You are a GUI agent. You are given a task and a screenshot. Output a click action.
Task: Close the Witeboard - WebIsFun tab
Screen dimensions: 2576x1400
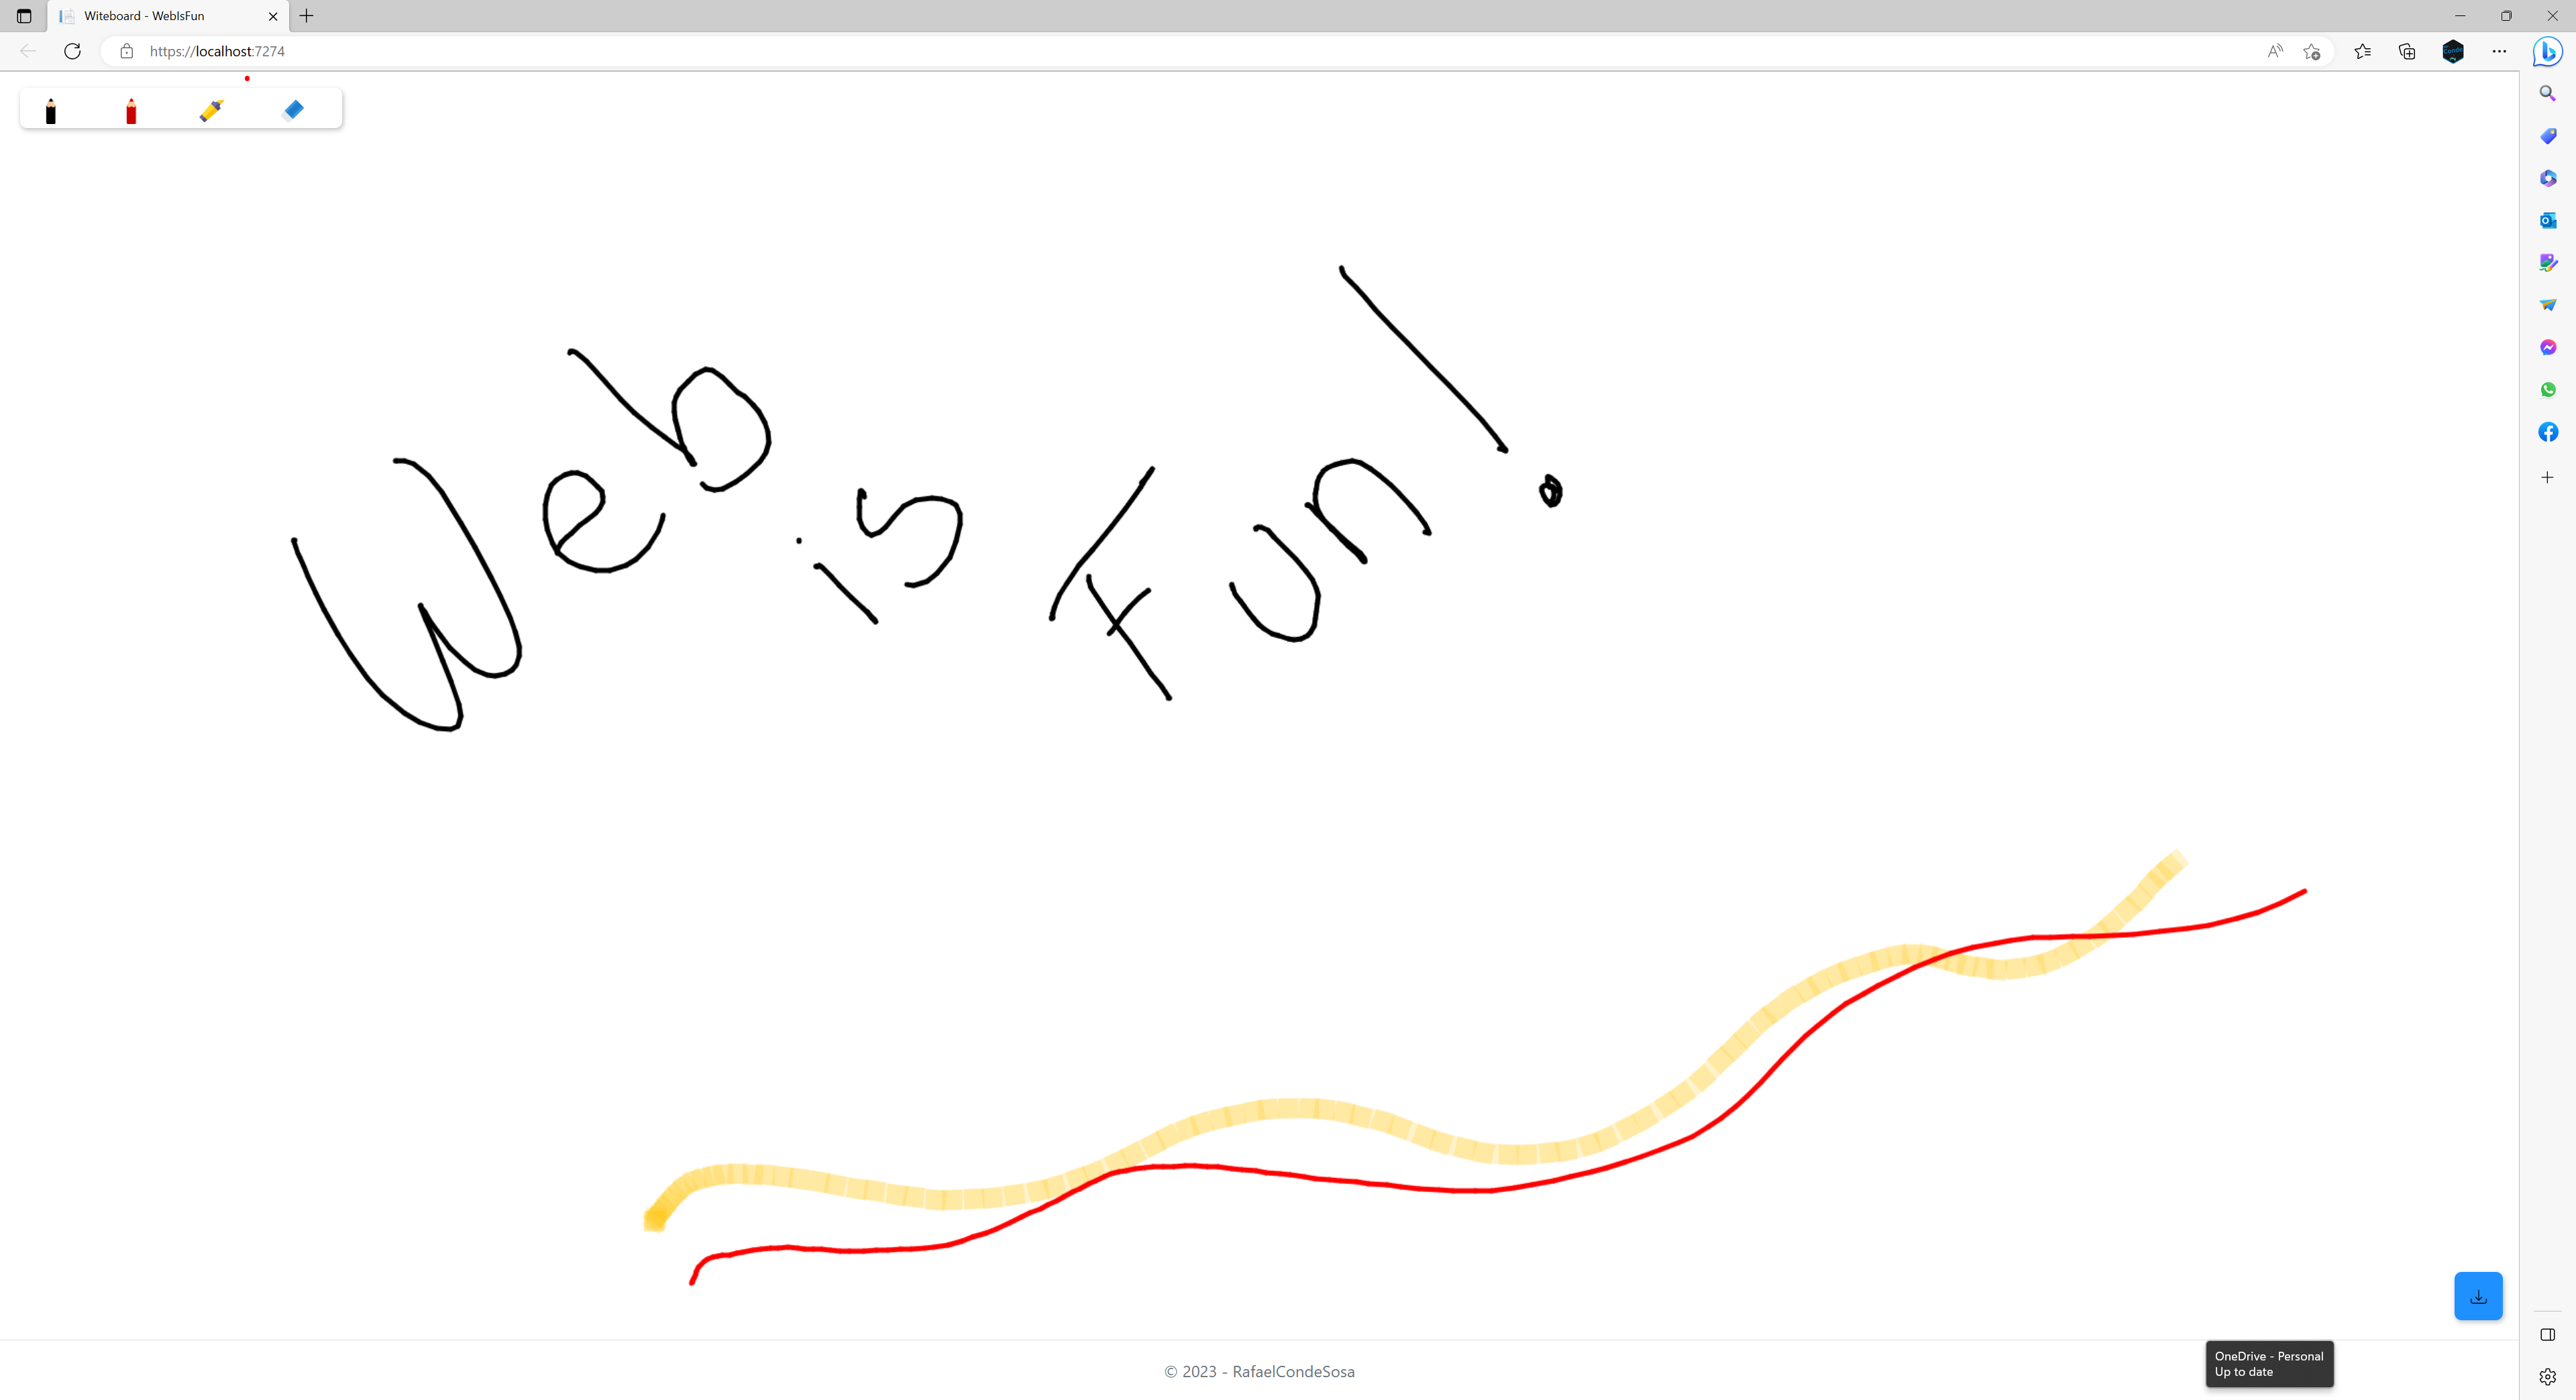pos(273,16)
